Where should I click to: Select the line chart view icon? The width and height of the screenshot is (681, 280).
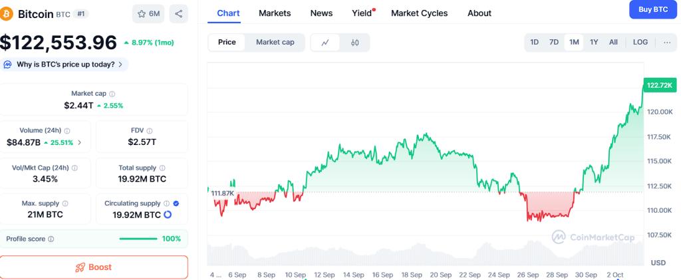(x=325, y=43)
